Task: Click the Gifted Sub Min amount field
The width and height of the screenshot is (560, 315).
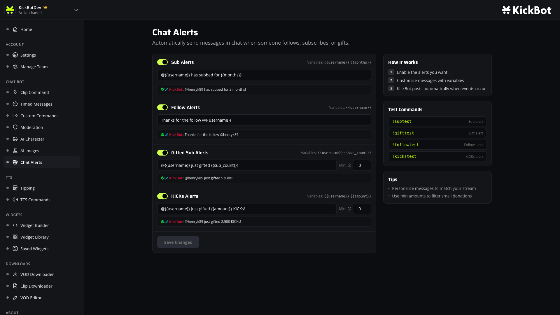Action: pos(362,165)
